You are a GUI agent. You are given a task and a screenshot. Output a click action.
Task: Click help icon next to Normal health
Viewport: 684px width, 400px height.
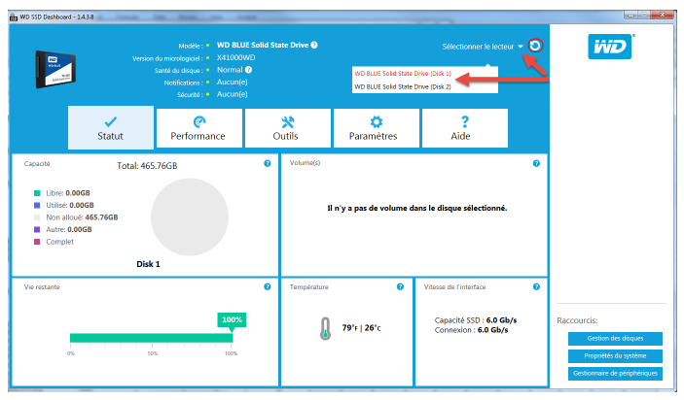click(248, 70)
